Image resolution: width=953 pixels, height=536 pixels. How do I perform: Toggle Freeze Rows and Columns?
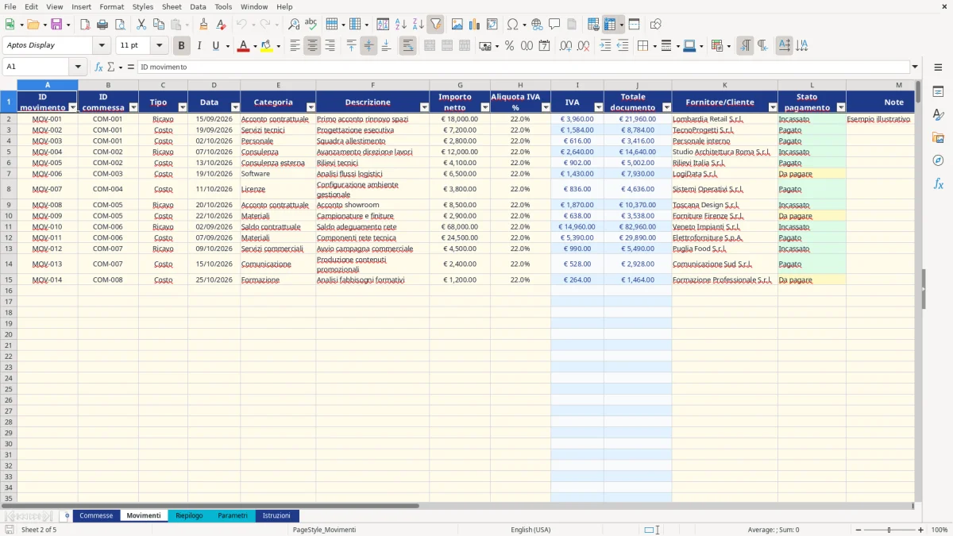[x=610, y=25]
